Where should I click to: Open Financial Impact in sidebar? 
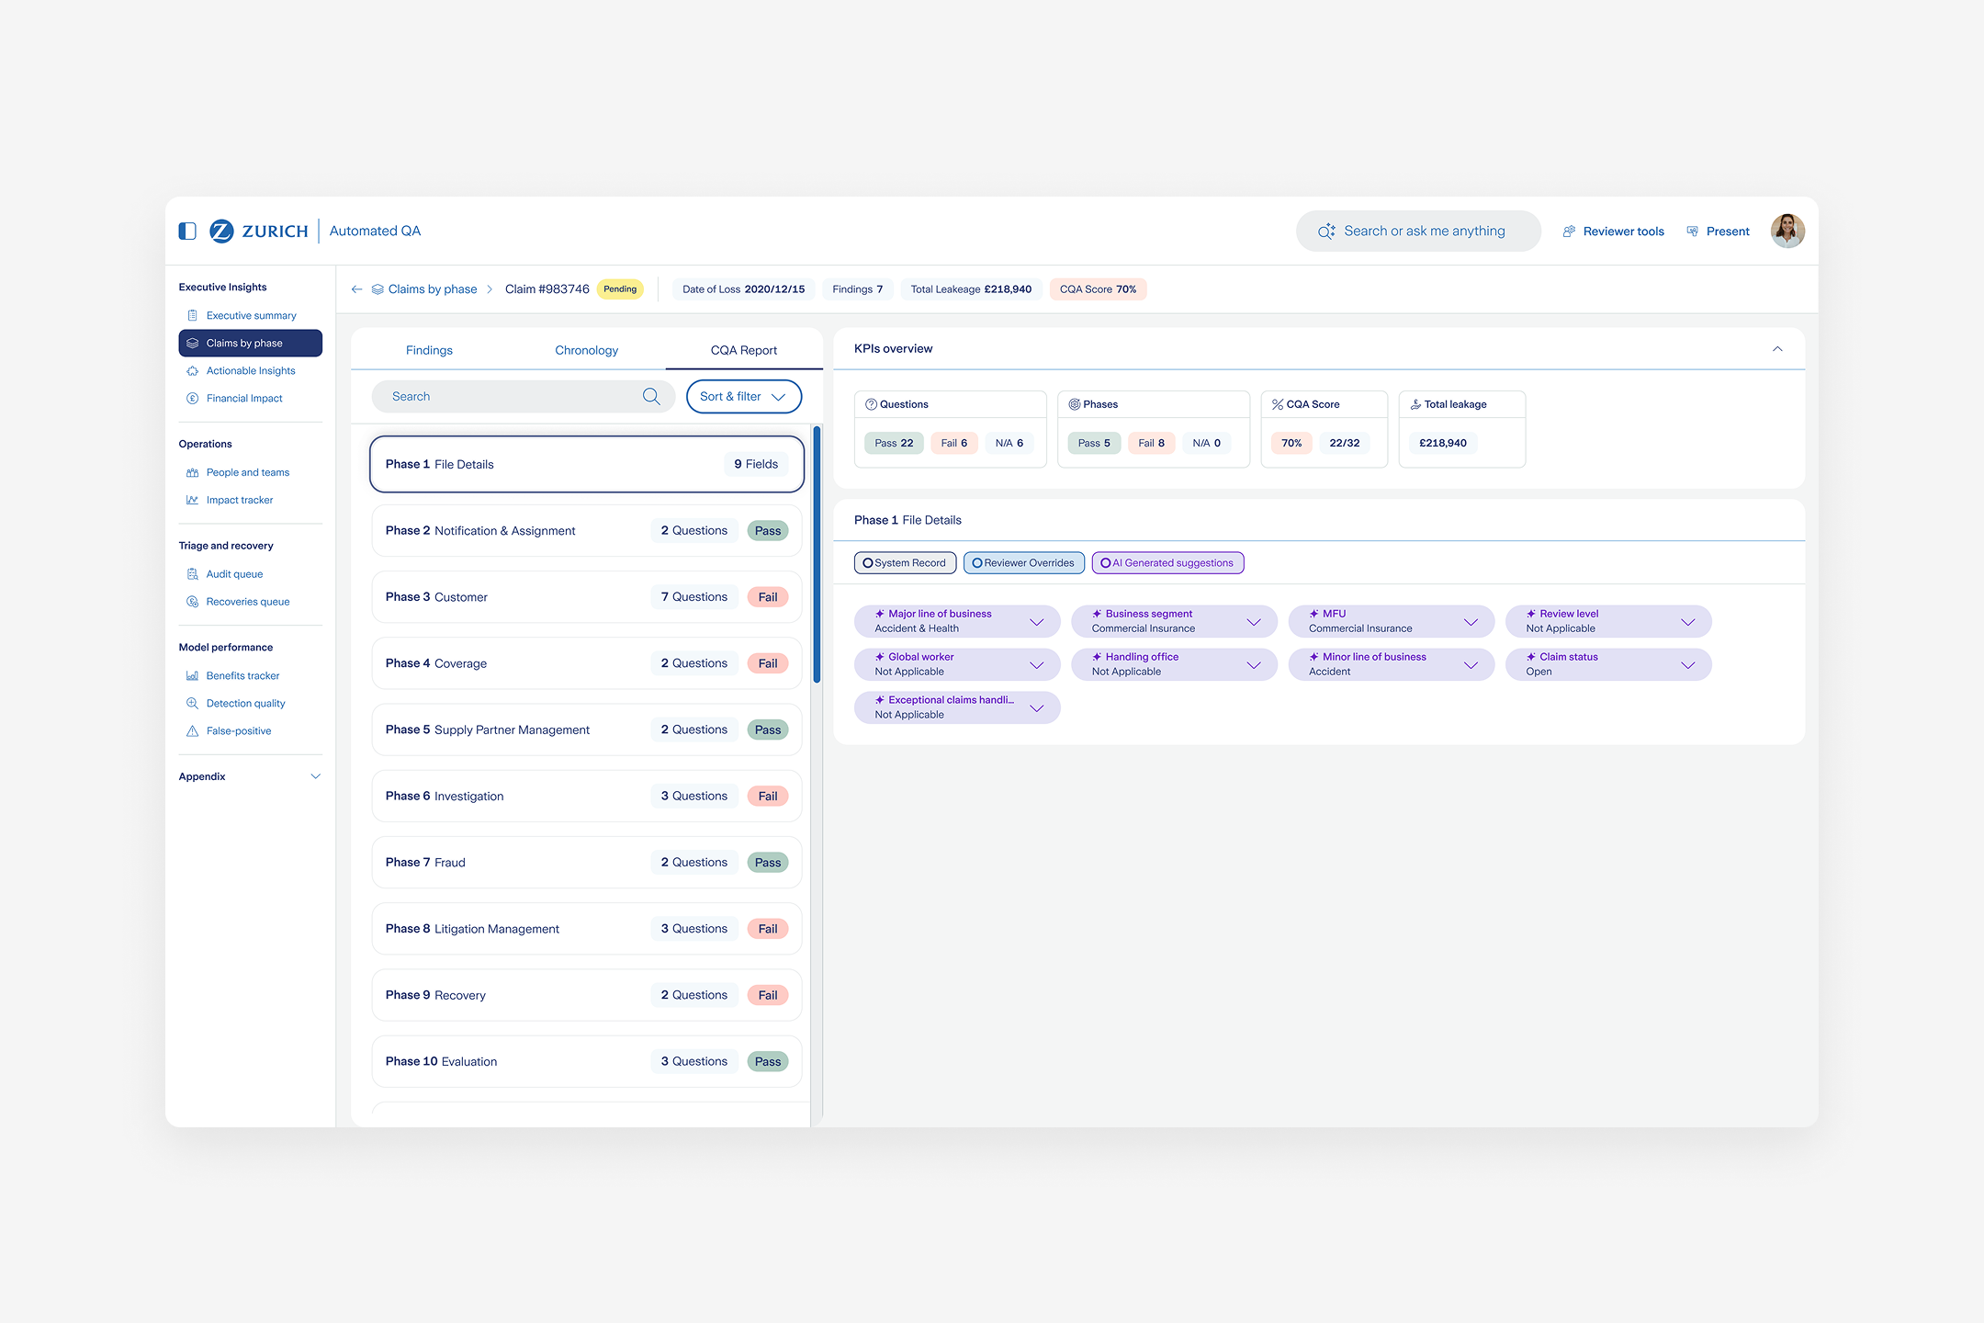[x=251, y=399]
